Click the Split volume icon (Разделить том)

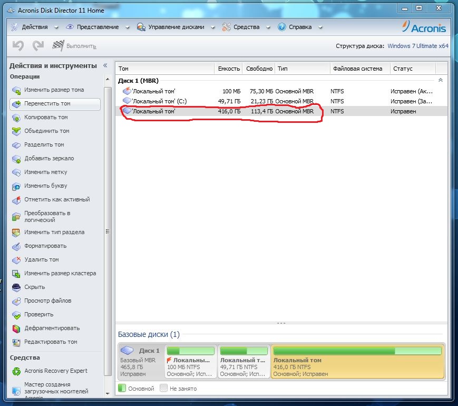16,145
